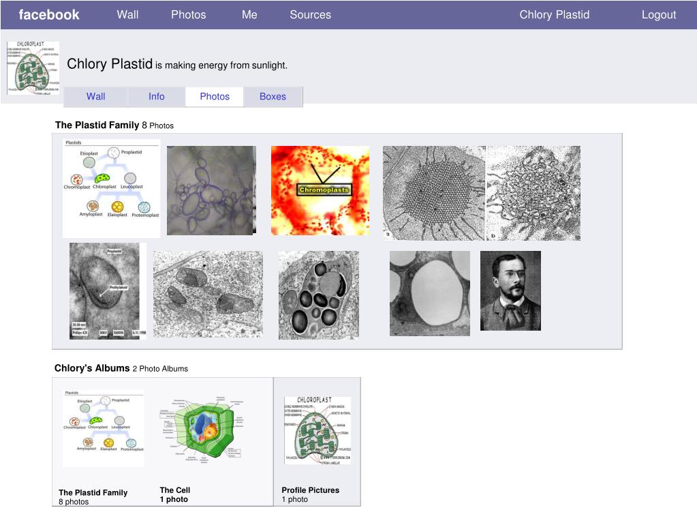Open micrograph labeled b with tangled tubules

click(x=533, y=193)
